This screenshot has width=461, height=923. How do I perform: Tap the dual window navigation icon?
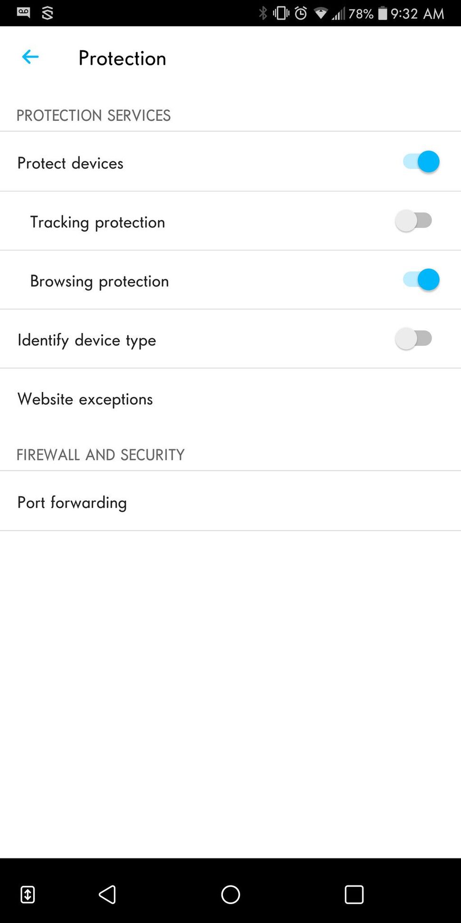click(x=27, y=894)
